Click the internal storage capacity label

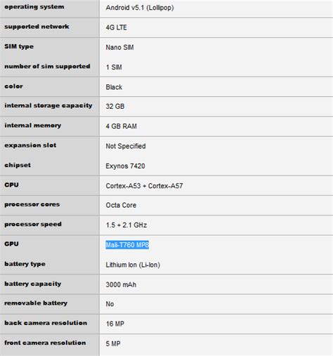48,105
